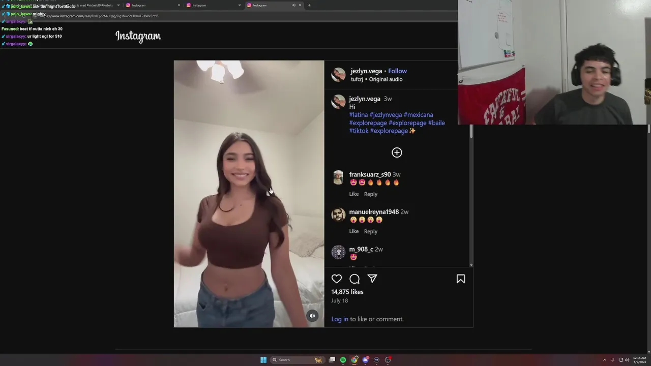Open the comment bubble icon
This screenshot has height=366, width=651.
pyautogui.click(x=354, y=279)
